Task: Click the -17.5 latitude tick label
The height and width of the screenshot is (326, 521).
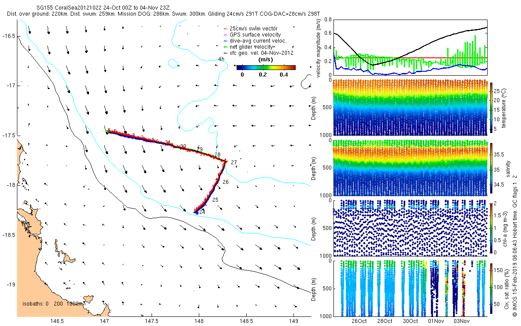Action: [8, 136]
